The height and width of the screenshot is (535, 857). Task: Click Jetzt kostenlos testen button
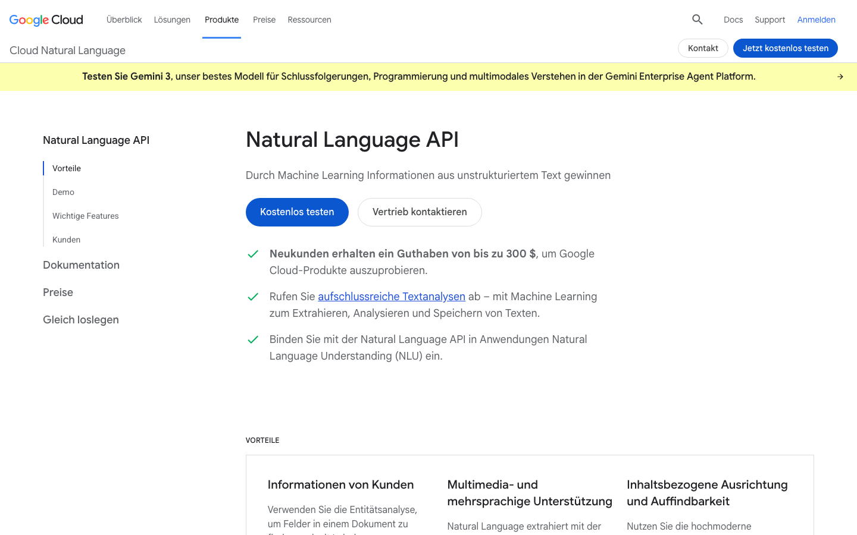point(786,48)
